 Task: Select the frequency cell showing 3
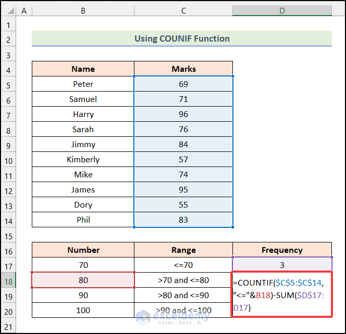click(282, 265)
